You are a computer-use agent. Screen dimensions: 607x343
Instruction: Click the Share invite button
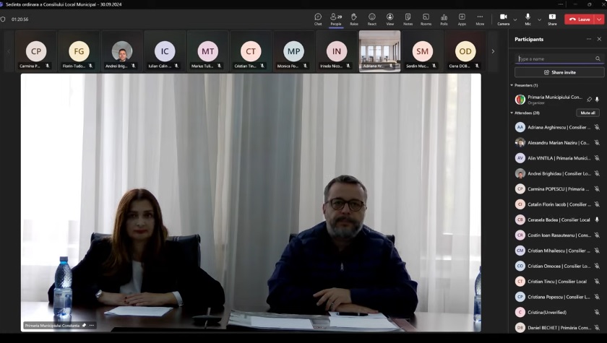pos(559,72)
